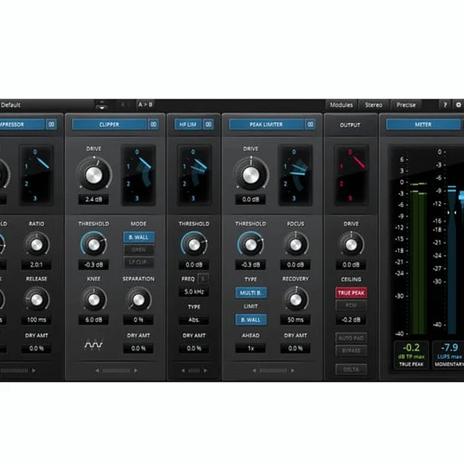Toggle AUTO PAD in Output
Screen dimensions: 464x464
coord(351,338)
